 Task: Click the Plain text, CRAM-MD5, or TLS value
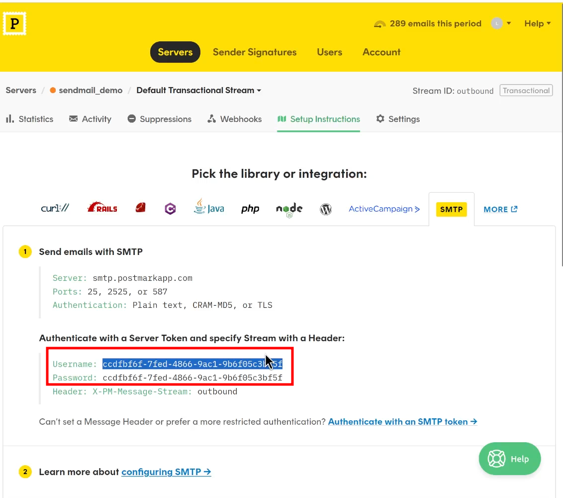coord(202,305)
